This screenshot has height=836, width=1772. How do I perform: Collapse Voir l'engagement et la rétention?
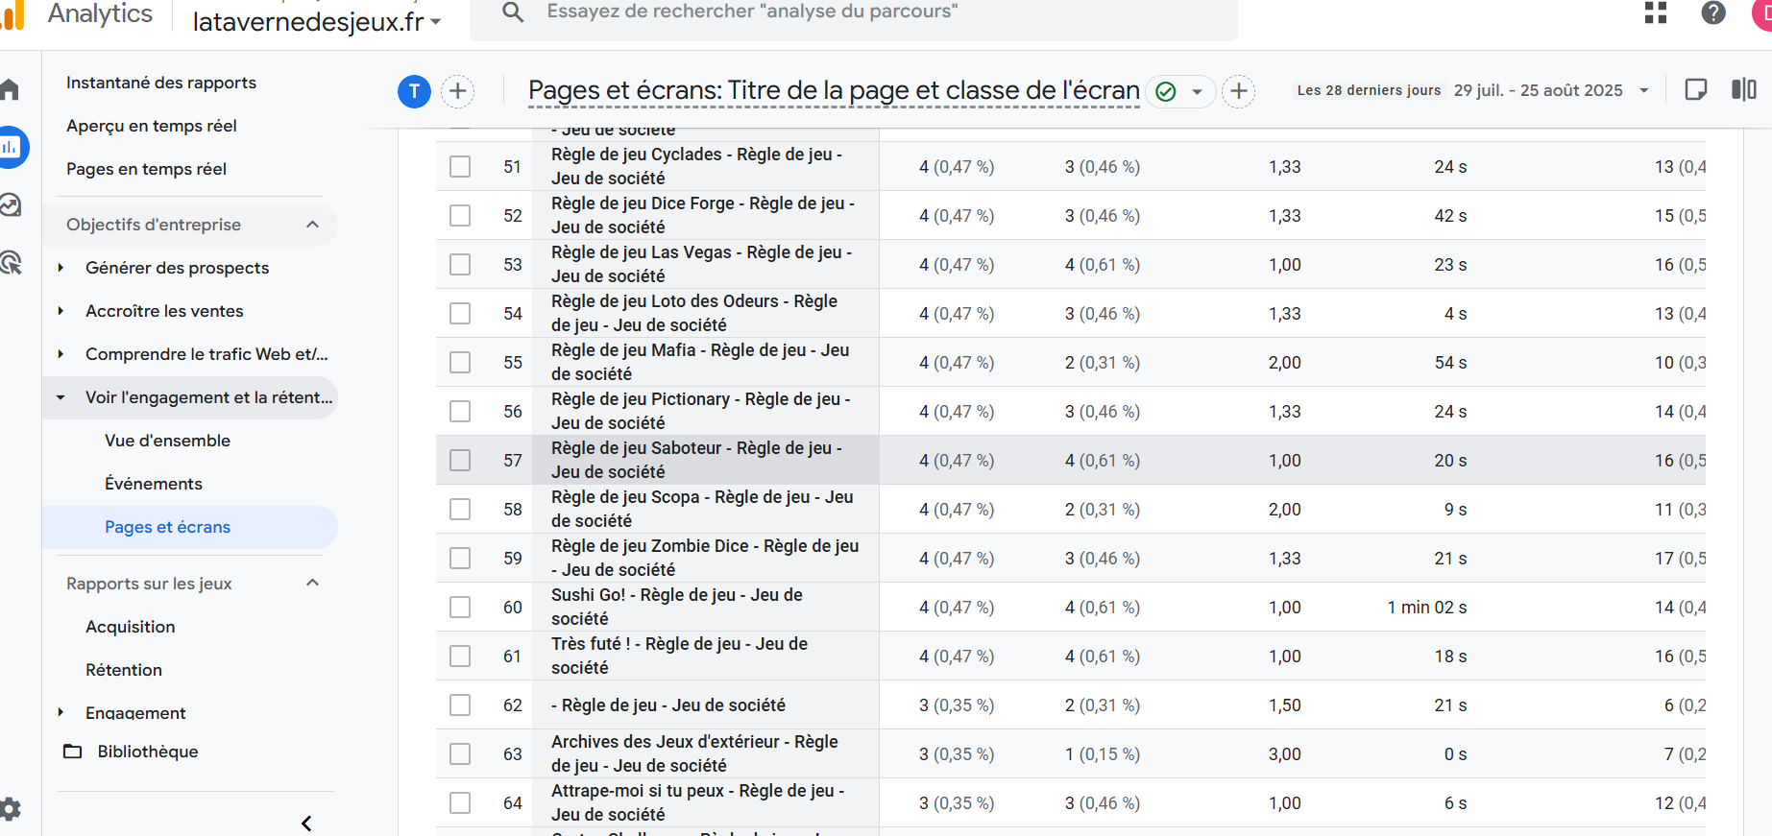tap(61, 397)
